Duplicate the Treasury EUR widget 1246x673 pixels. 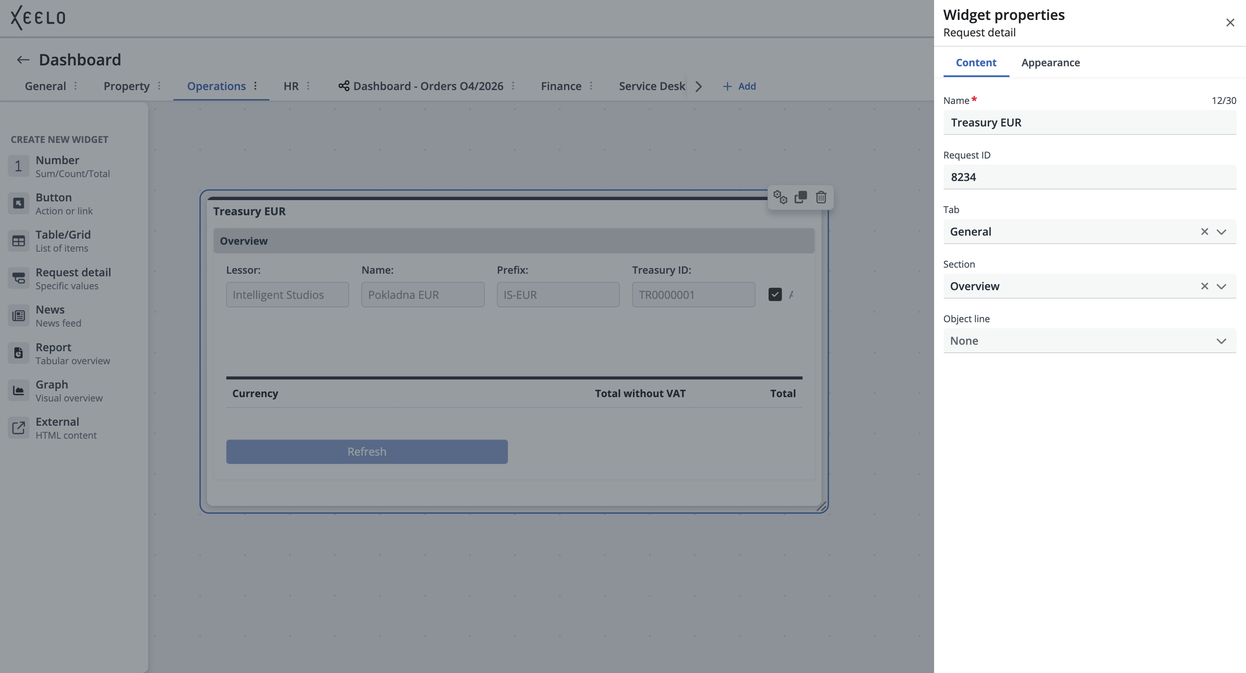click(x=801, y=197)
